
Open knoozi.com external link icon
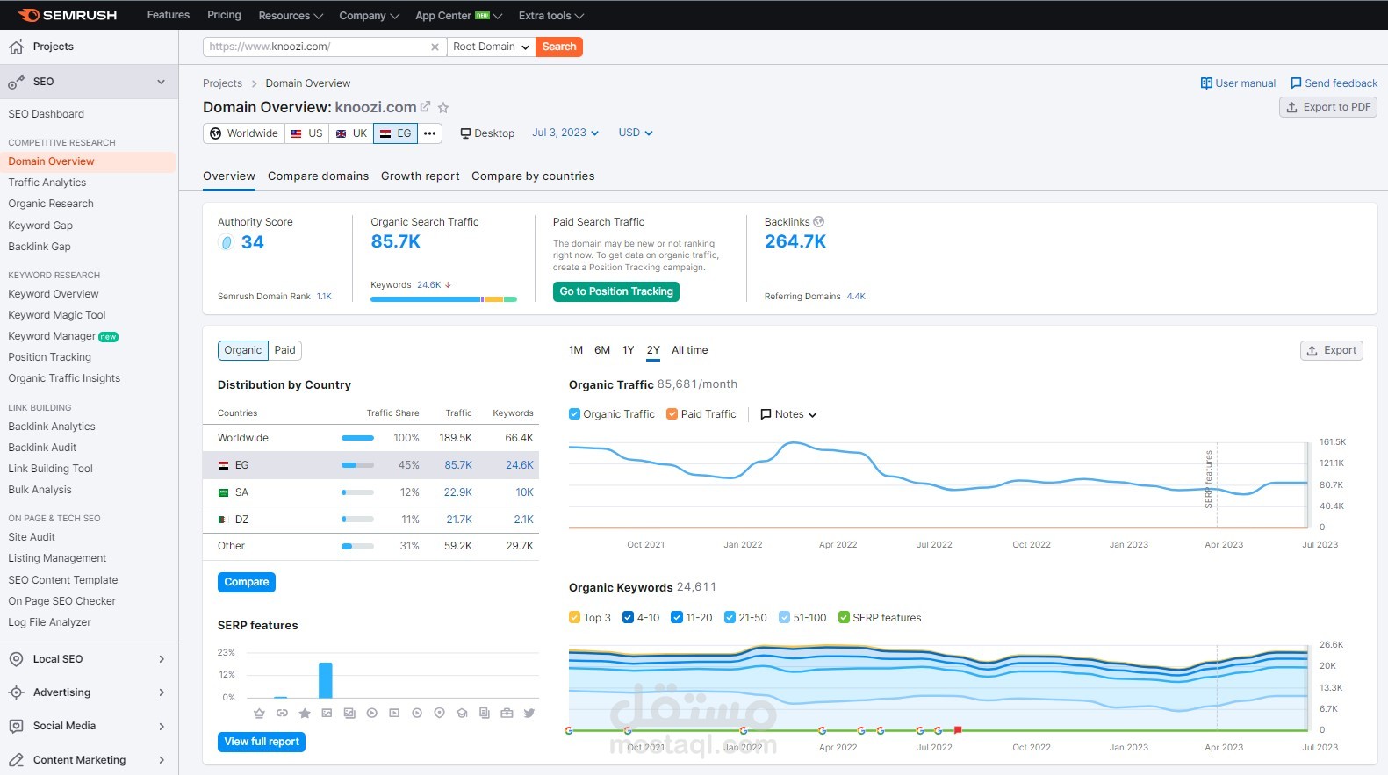pos(426,107)
